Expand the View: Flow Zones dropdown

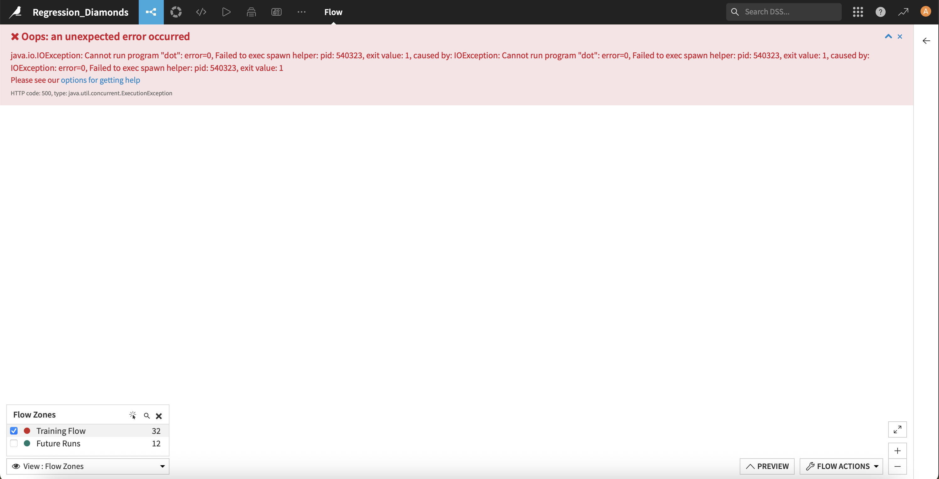click(x=163, y=466)
